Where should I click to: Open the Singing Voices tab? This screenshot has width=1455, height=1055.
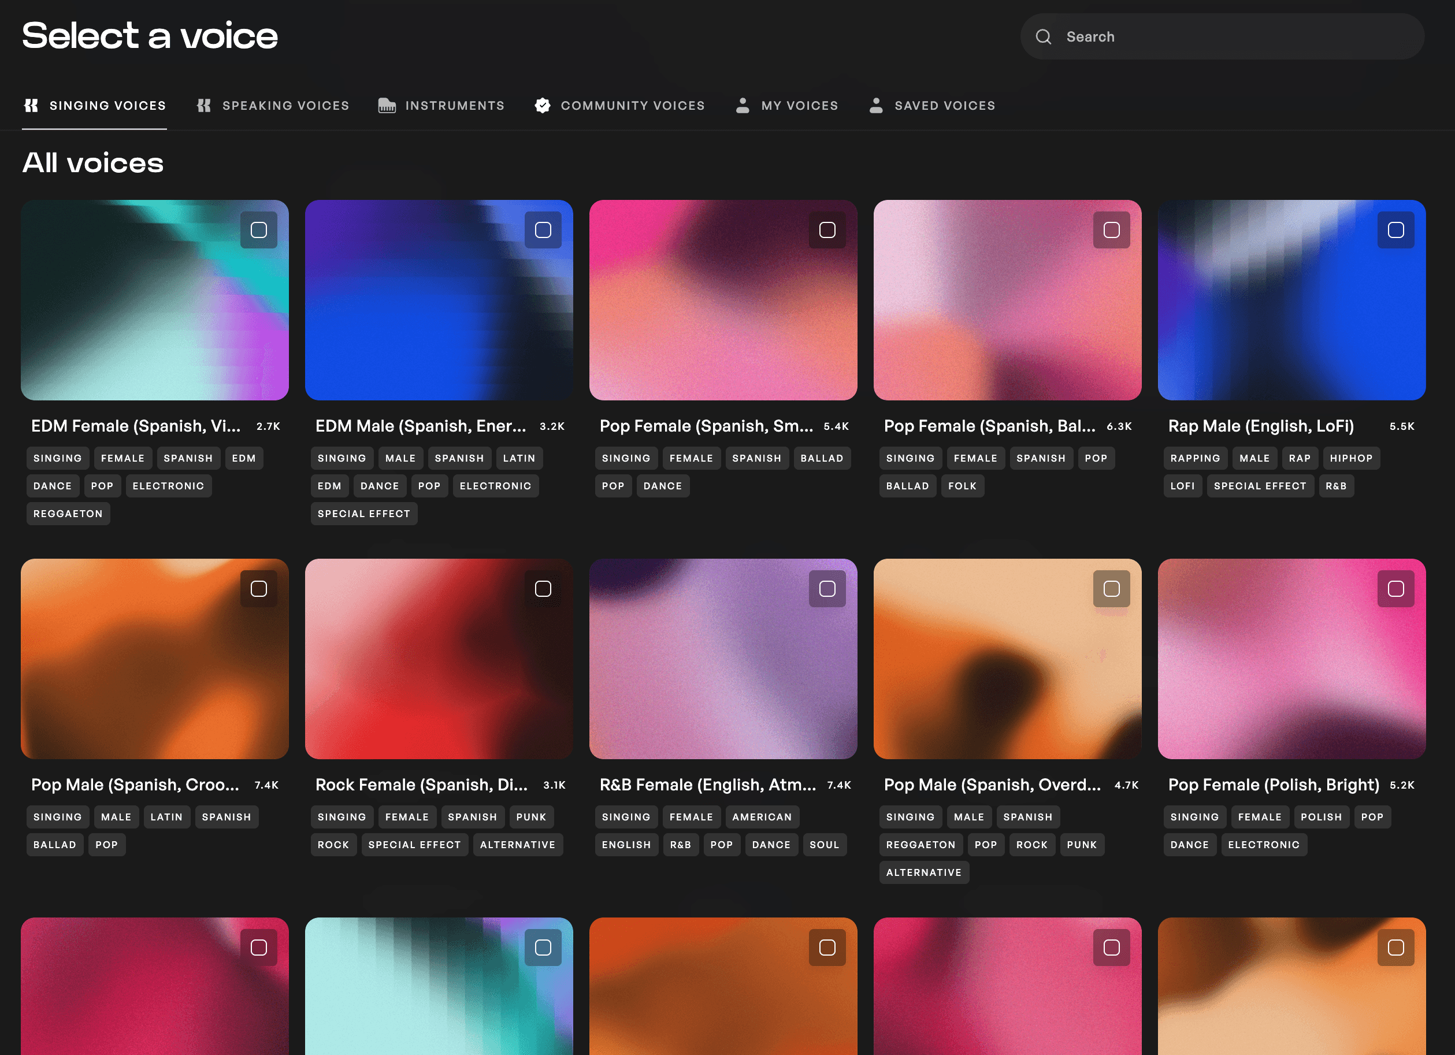tap(94, 105)
